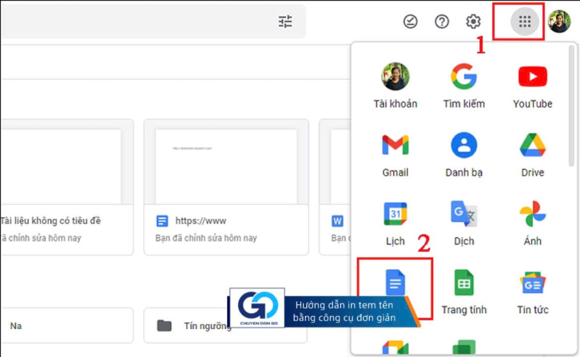Open the Na folder

pyautogui.click(x=67, y=326)
